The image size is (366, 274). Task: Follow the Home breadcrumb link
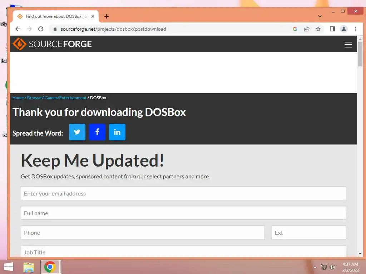(x=18, y=98)
